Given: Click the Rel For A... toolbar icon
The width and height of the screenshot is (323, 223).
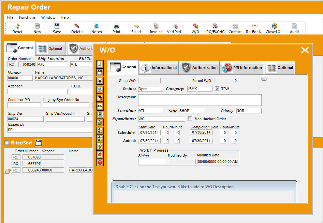Looking at the screenshot, I should (255, 28).
